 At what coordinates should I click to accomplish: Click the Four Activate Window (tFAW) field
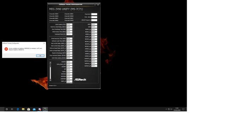coord(69,55)
